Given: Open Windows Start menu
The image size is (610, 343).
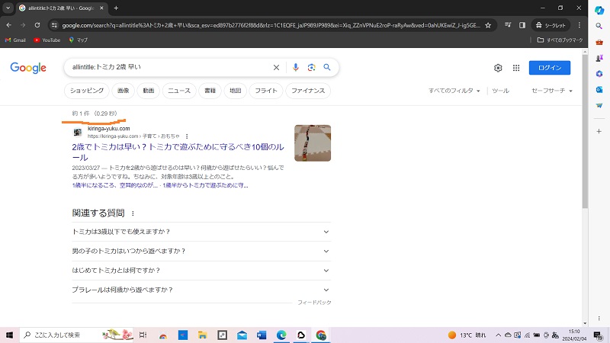Looking at the screenshot, I should [9, 335].
